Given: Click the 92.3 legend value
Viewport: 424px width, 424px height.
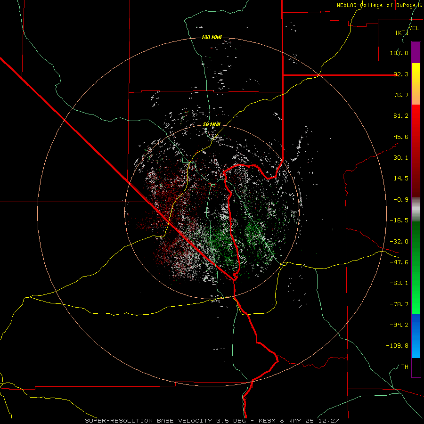Looking at the screenshot, I should coord(401,74).
